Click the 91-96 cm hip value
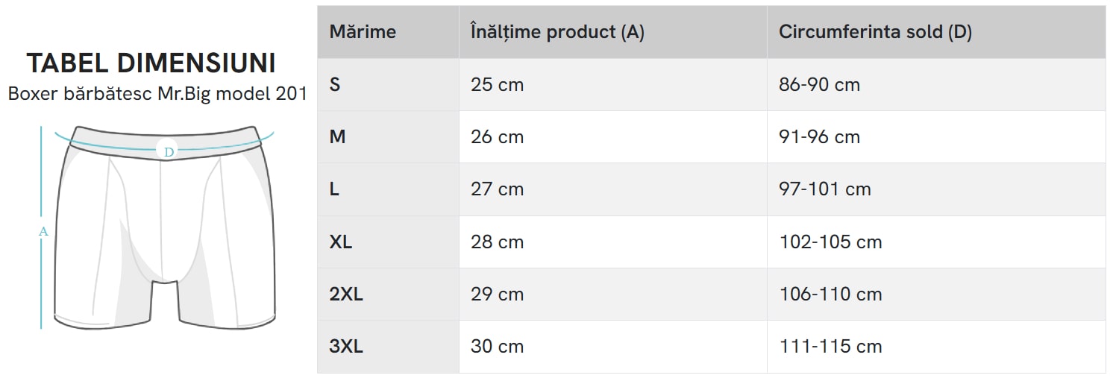1113x381 pixels. click(819, 137)
